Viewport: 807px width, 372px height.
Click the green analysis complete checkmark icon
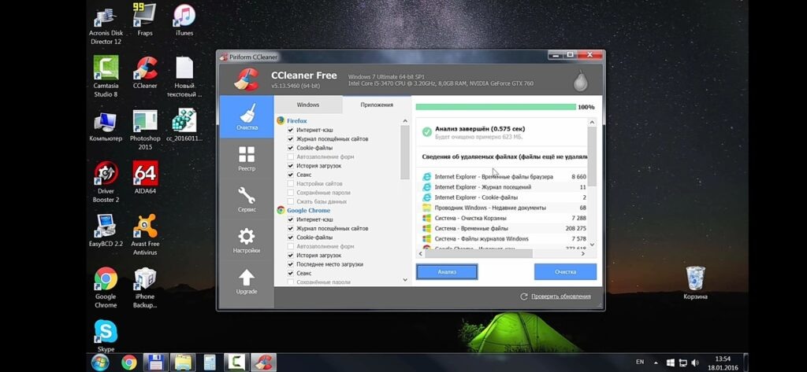(x=426, y=132)
